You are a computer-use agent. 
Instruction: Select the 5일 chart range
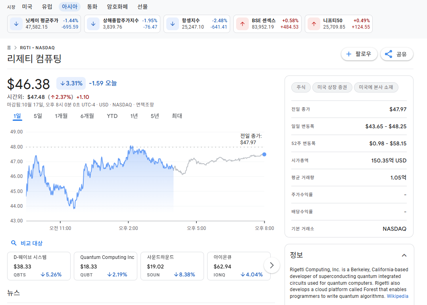point(38,116)
